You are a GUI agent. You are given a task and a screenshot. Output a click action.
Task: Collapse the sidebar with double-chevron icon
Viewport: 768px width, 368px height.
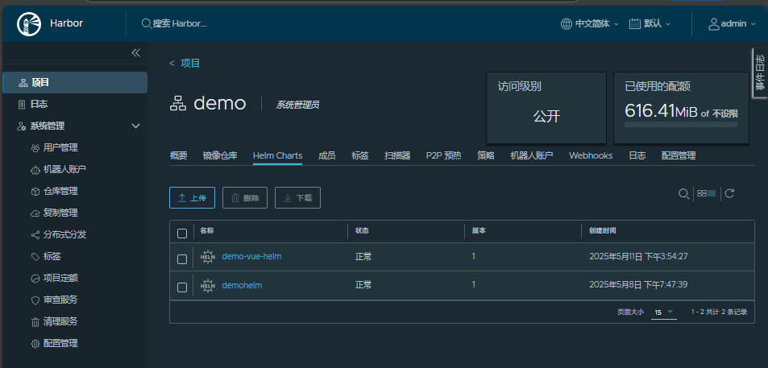click(135, 53)
